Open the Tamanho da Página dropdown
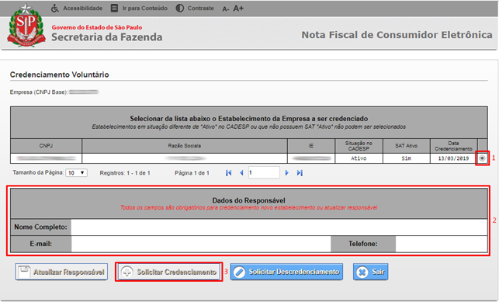499x302 pixels. tap(76, 173)
